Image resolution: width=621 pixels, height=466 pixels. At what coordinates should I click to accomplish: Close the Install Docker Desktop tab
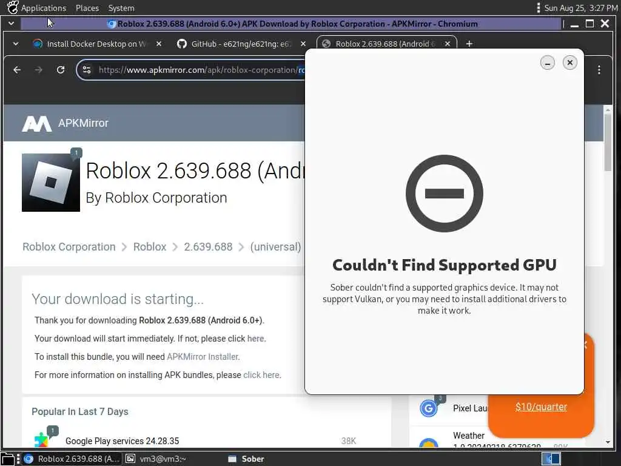tap(159, 44)
